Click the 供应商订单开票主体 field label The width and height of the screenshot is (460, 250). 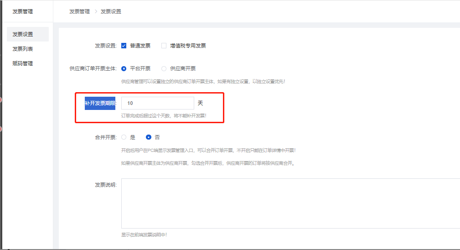click(x=93, y=68)
